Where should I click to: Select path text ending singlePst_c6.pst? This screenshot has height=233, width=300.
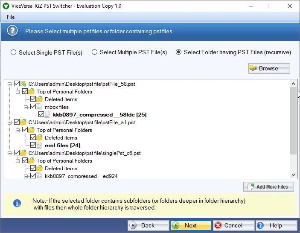point(84,153)
